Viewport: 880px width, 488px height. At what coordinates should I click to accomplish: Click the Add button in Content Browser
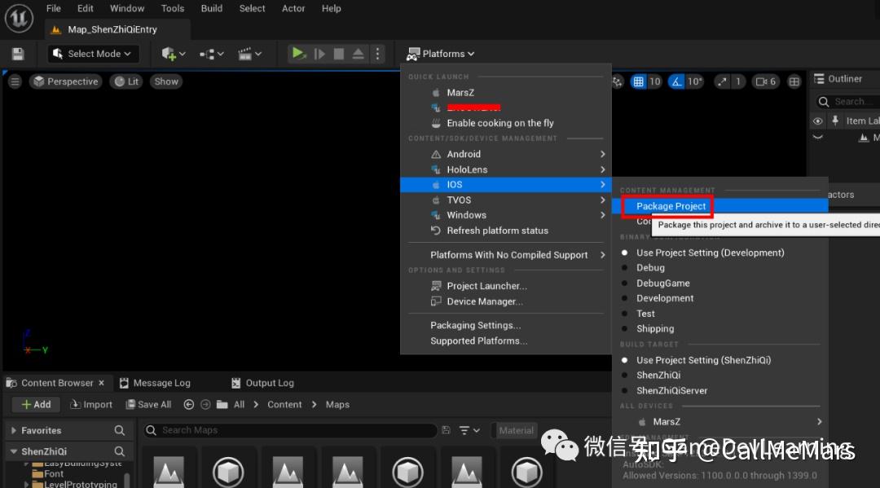coord(36,404)
